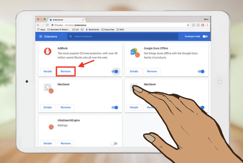Click the chrome://extensions address bar

tap(120, 25)
